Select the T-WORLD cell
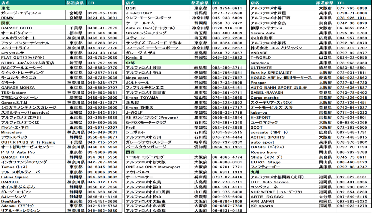372x213 pixels. (283, 58)
